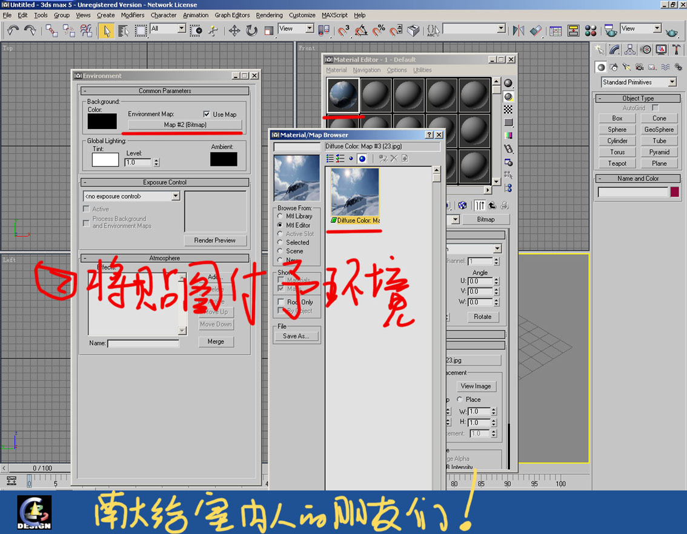Click the Ambient color swatch
The image size is (687, 534).
coord(224,159)
